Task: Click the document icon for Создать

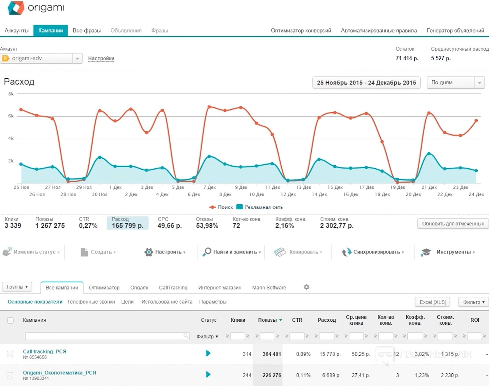Action: coord(84,252)
